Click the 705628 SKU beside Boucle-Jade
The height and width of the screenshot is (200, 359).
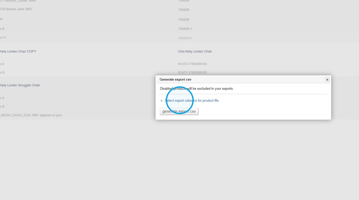pyautogui.click(x=184, y=10)
